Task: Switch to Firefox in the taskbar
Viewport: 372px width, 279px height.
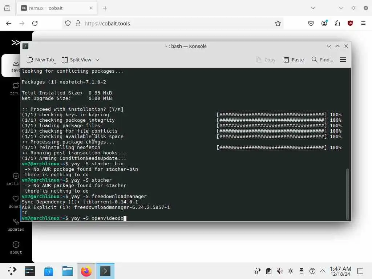Action: pyautogui.click(x=86, y=271)
